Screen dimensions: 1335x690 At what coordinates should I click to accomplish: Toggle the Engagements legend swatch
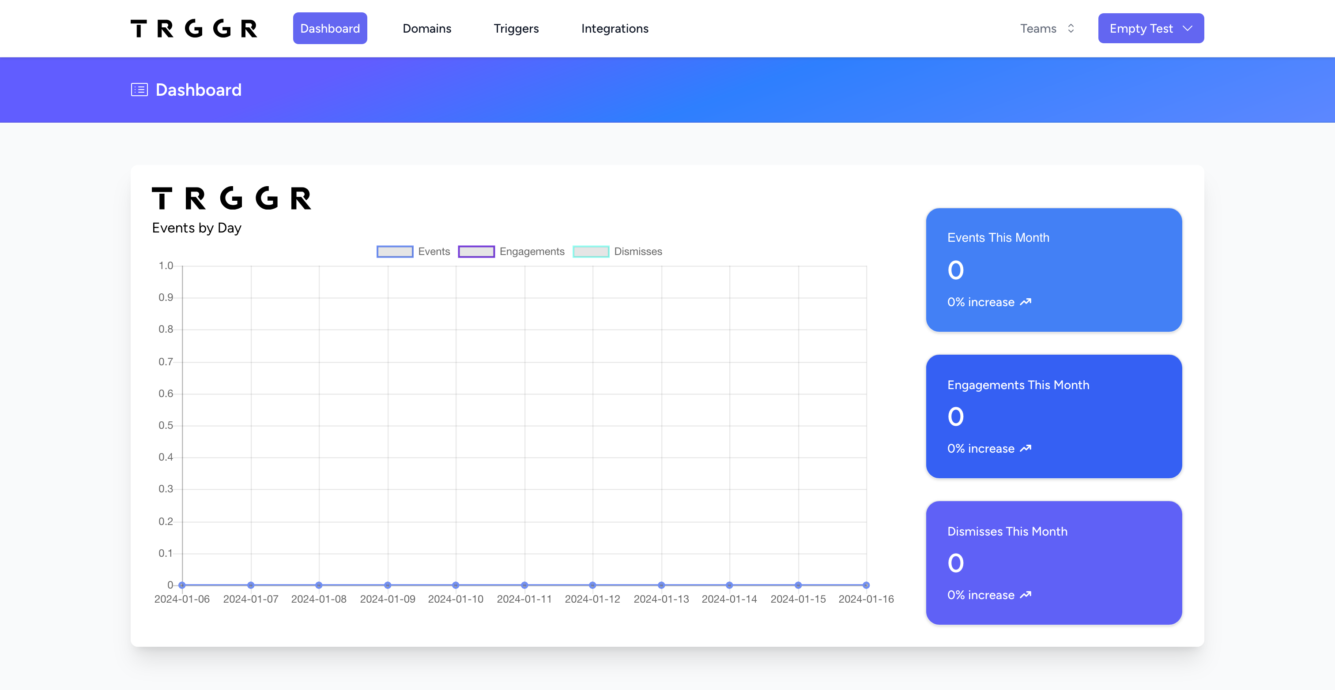tap(476, 252)
